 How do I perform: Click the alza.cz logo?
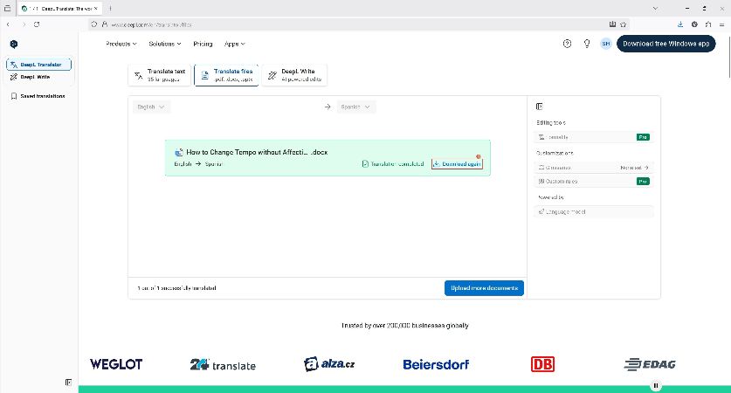pyautogui.click(x=329, y=363)
